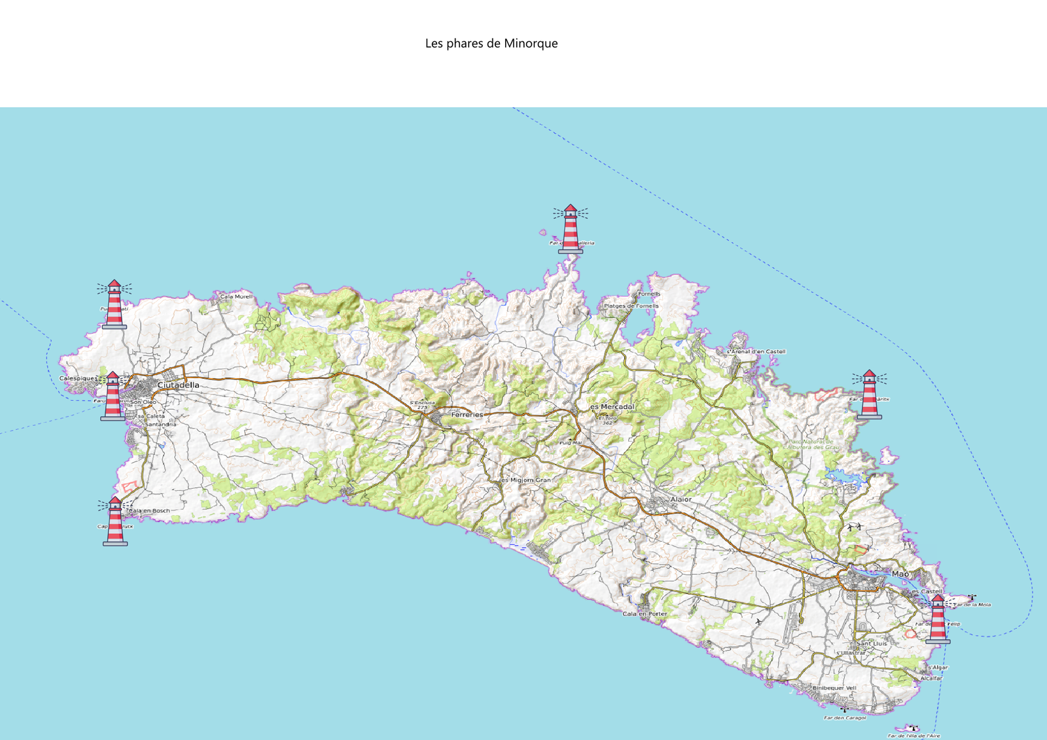Click the beacon symbol on Illa de l'Aire
The width and height of the screenshot is (1047, 740).
coord(913,728)
